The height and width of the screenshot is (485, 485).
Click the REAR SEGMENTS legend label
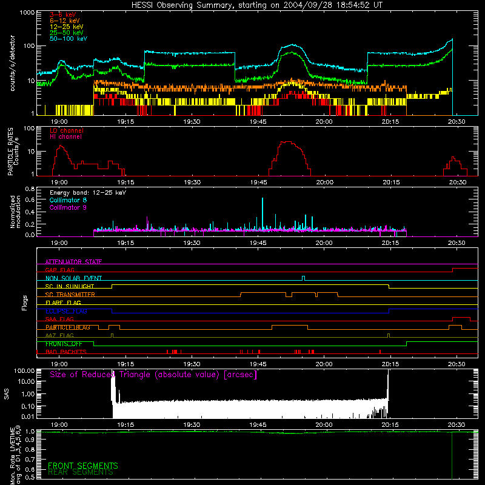[81, 472]
